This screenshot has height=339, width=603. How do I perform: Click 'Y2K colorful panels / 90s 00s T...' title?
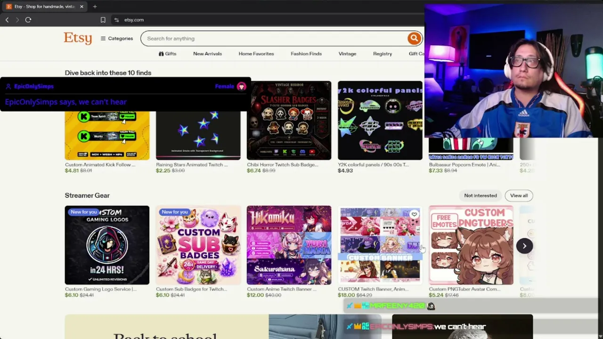pyautogui.click(x=373, y=165)
